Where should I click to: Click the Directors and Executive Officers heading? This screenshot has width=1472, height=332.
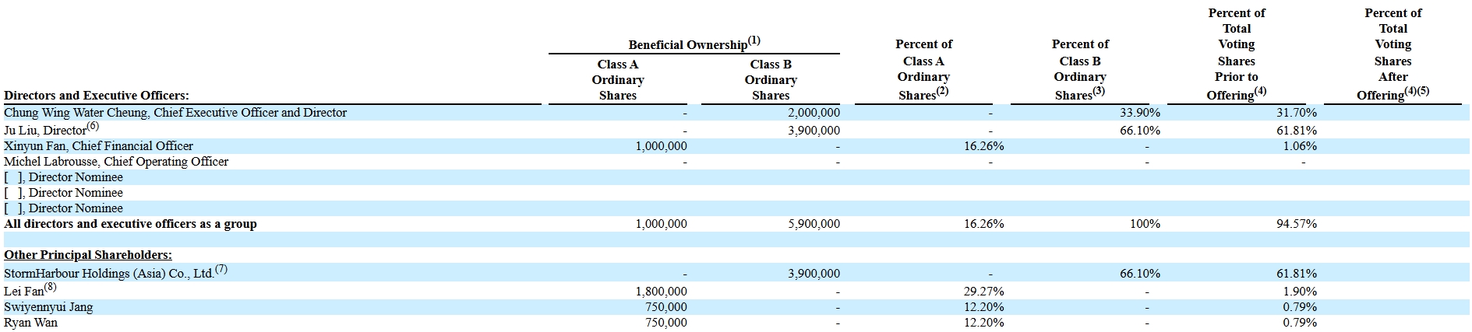(97, 96)
